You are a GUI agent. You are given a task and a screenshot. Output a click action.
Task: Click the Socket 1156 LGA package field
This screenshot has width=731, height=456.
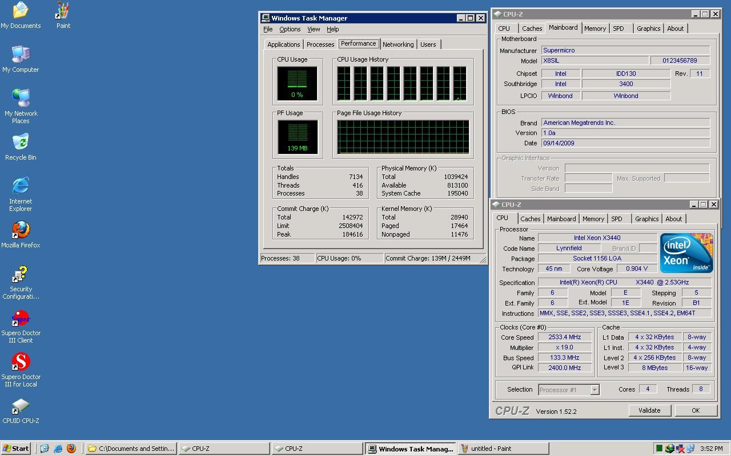coord(597,258)
